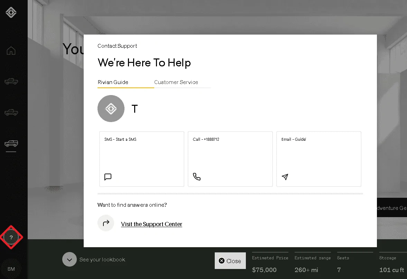Click the Estimated Price $75,000 value
Image resolution: width=407 pixels, height=279 pixels.
coord(264,270)
